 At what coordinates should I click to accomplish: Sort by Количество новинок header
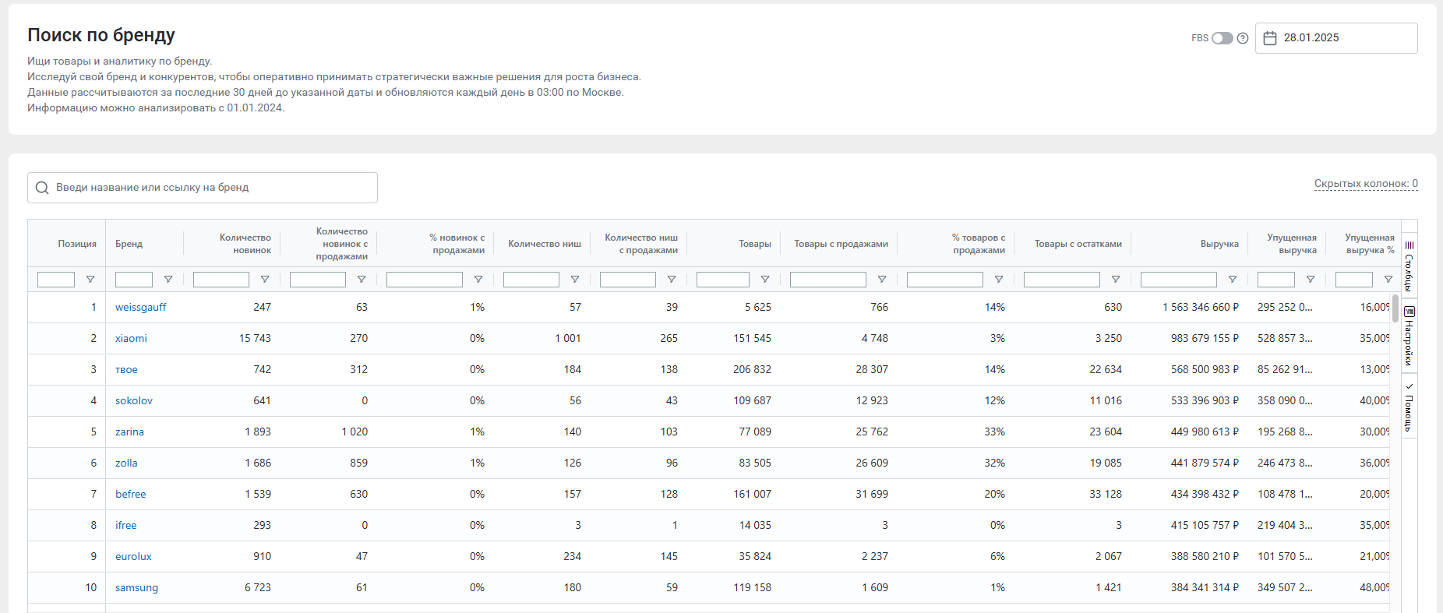pyautogui.click(x=245, y=244)
